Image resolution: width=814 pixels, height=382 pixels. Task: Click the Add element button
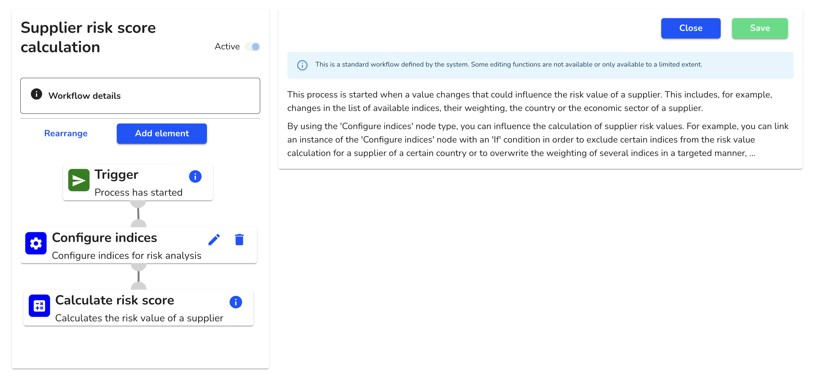tap(162, 134)
